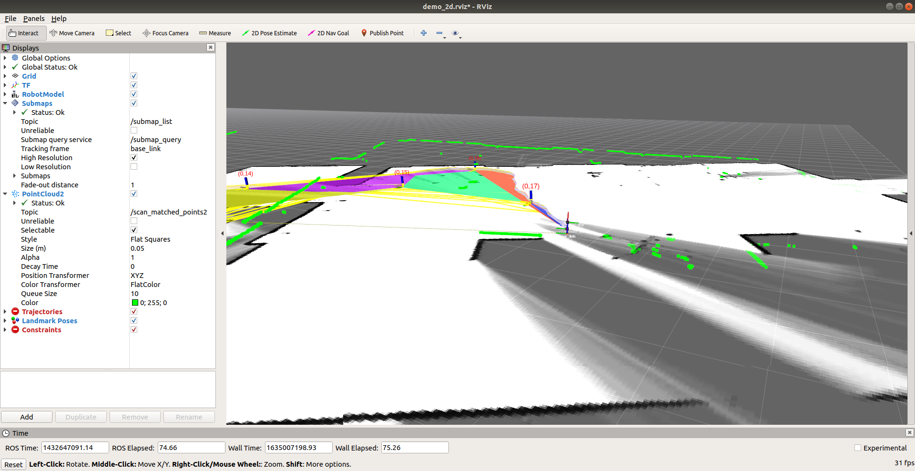Check the Experimental checkbox
The height and width of the screenshot is (471, 915).
[858, 448]
